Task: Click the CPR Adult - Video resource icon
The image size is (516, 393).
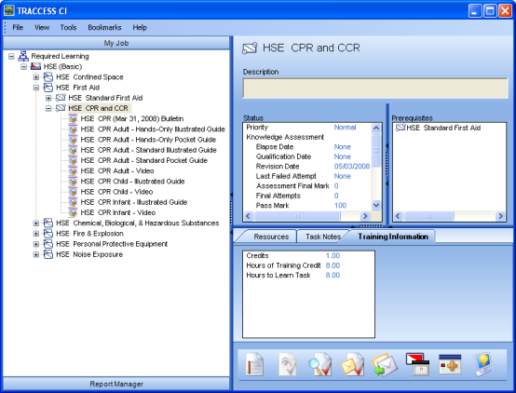Action: pos(73,170)
